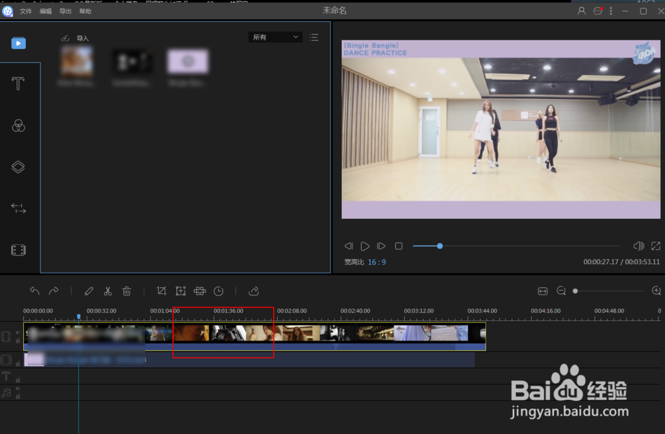Select the Zoom/frame tool with plus sign
The height and width of the screenshot is (434, 665).
click(x=181, y=291)
